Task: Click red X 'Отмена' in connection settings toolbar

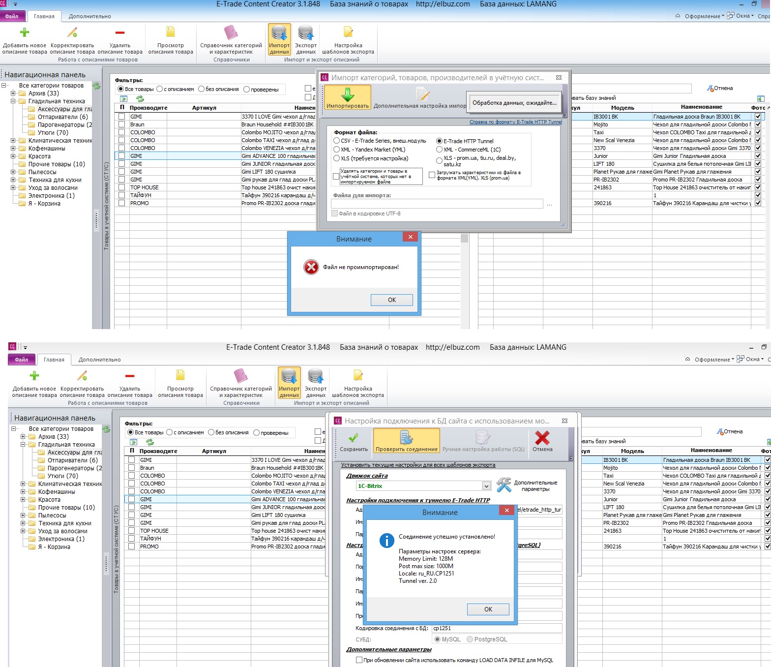Action: coord(542,441)
